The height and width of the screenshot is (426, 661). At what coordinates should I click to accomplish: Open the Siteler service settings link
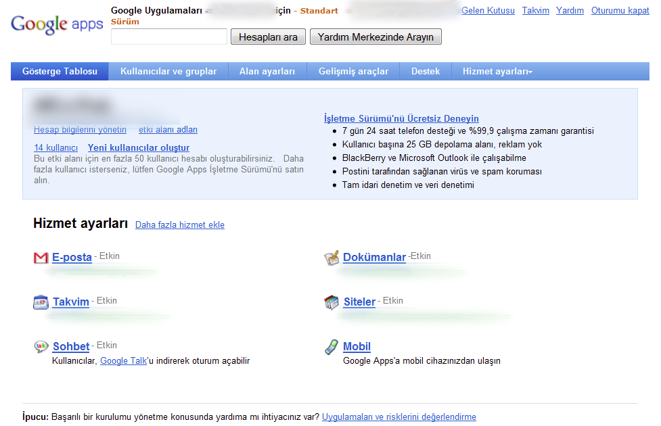(x=359, y=302)
